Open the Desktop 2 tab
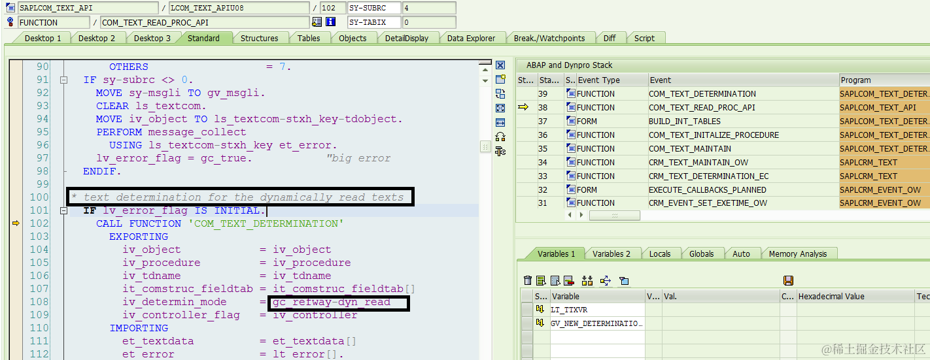The height and width of the screenshot is (360, 930). [x=97, y=38]
